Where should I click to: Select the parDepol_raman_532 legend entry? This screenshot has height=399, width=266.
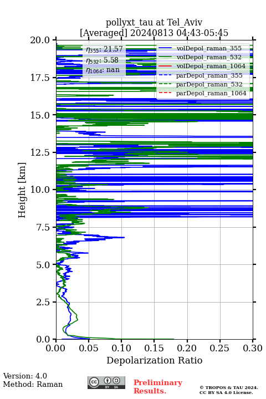point(201,84)
